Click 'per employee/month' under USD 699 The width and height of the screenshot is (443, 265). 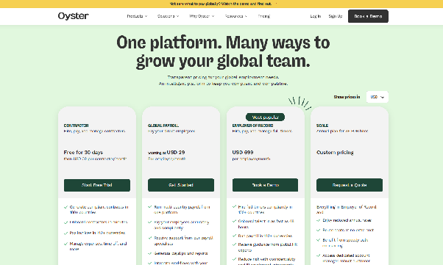251,159
